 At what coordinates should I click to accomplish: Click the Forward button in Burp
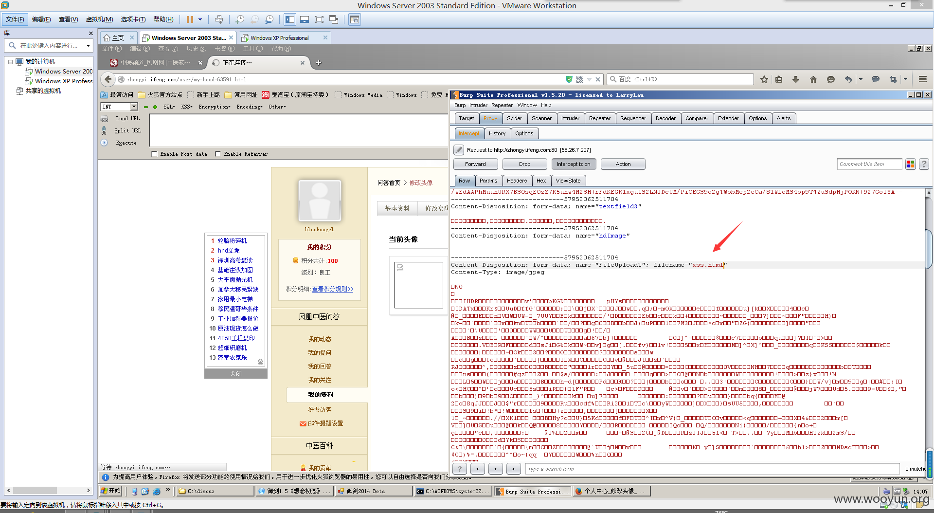[x=475, y=164]
